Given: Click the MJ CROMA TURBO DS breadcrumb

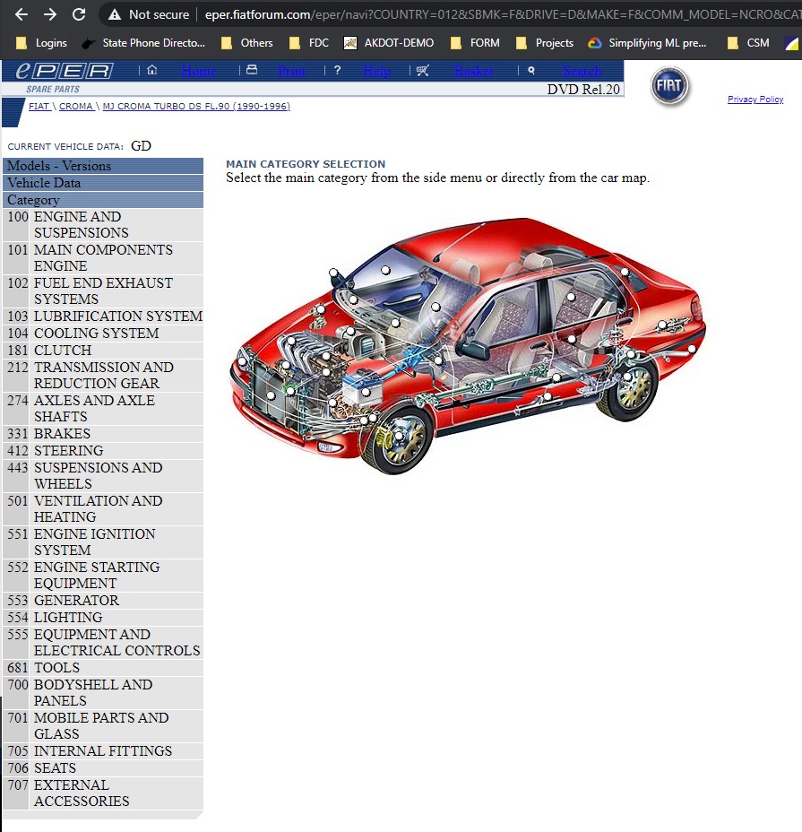Looking at the screenshot, I should coord(196,106).
